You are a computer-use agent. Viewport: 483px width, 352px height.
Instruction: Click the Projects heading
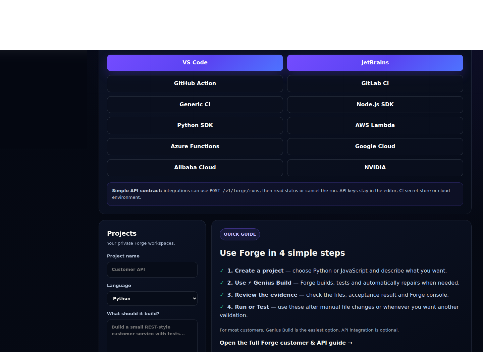[x=122, y=233]
